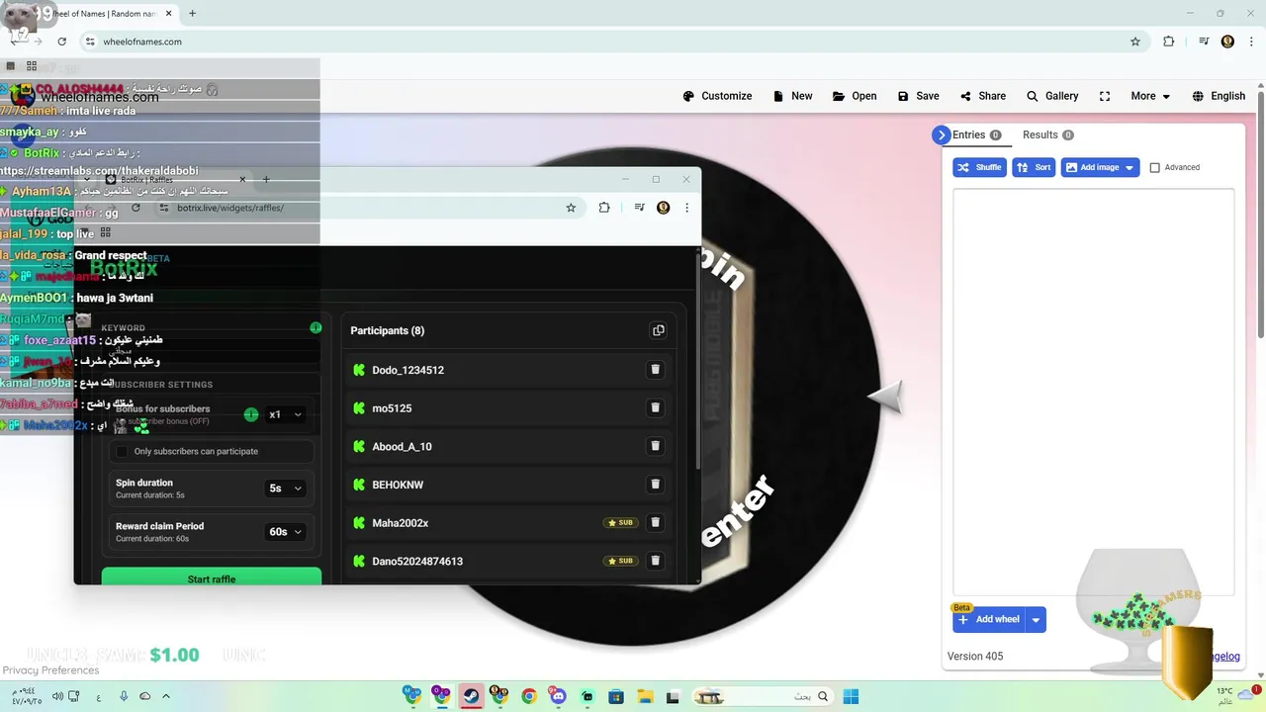The image size is (1266, 712).
Task: Open the 5s Spin duration dropdown
Action: pyautogui.click(x=286, y=488)
